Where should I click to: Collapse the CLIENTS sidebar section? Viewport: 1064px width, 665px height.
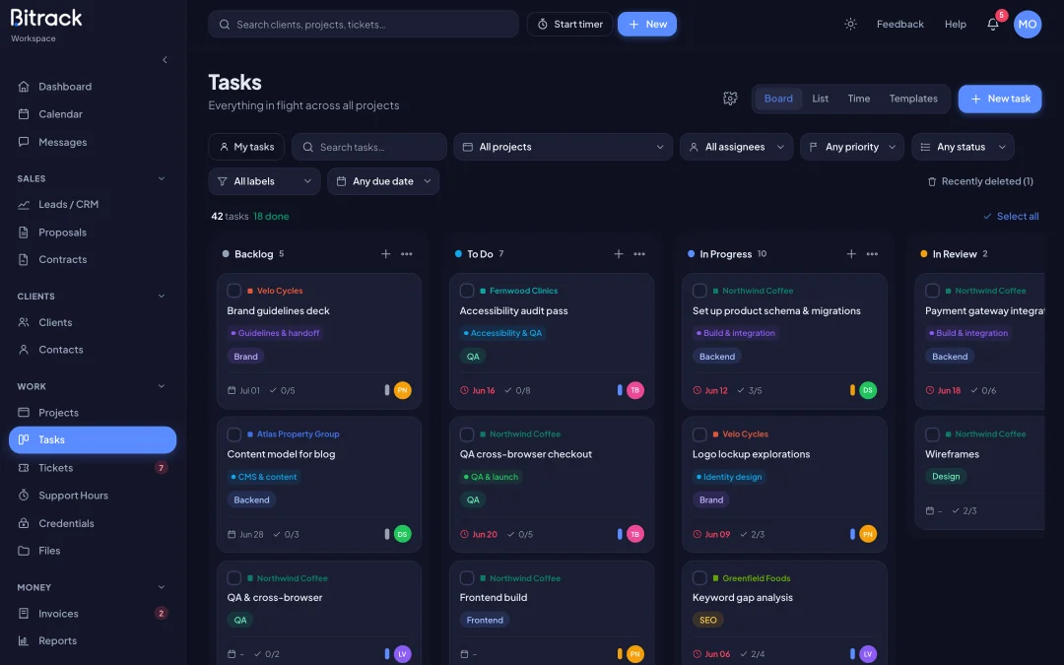pyautogui.click(x=162, y=296)
